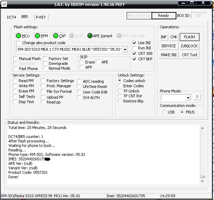Click the SERVICE button
214x200 pixels.
tap(168, 46)
